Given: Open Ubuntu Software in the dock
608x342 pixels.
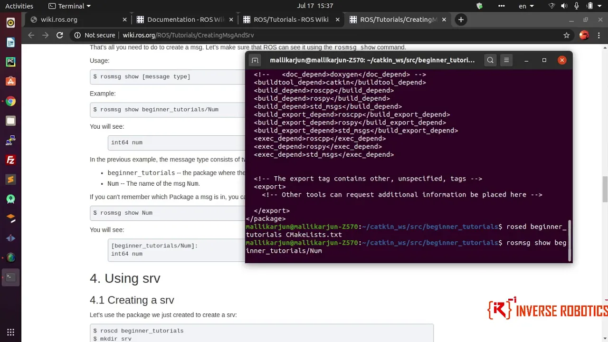Looking at the screenshot, I should click(10, 81).
